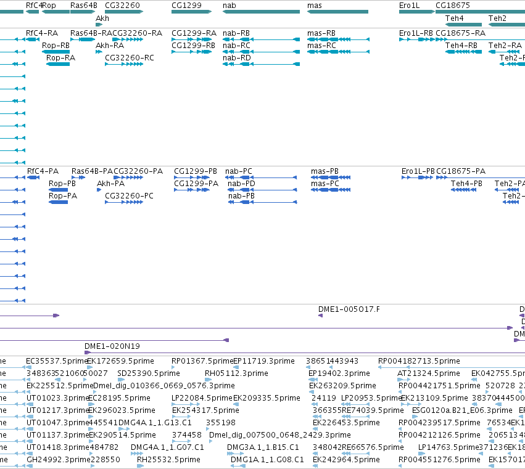Select the mas-RC transcript label

321,46
